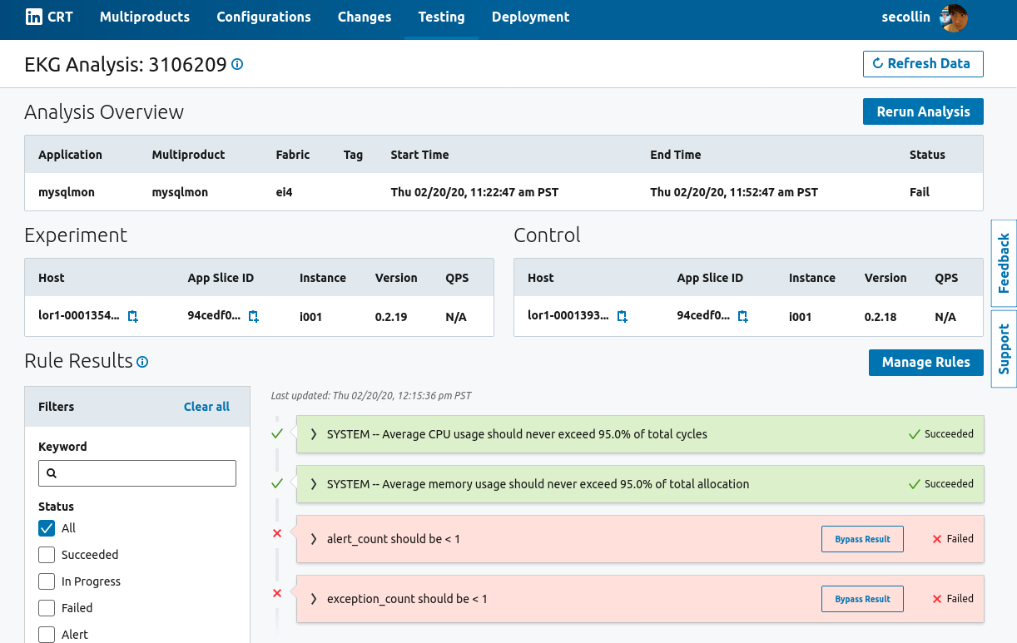Click info icon beside EKG Analysis title

(237, 64)
